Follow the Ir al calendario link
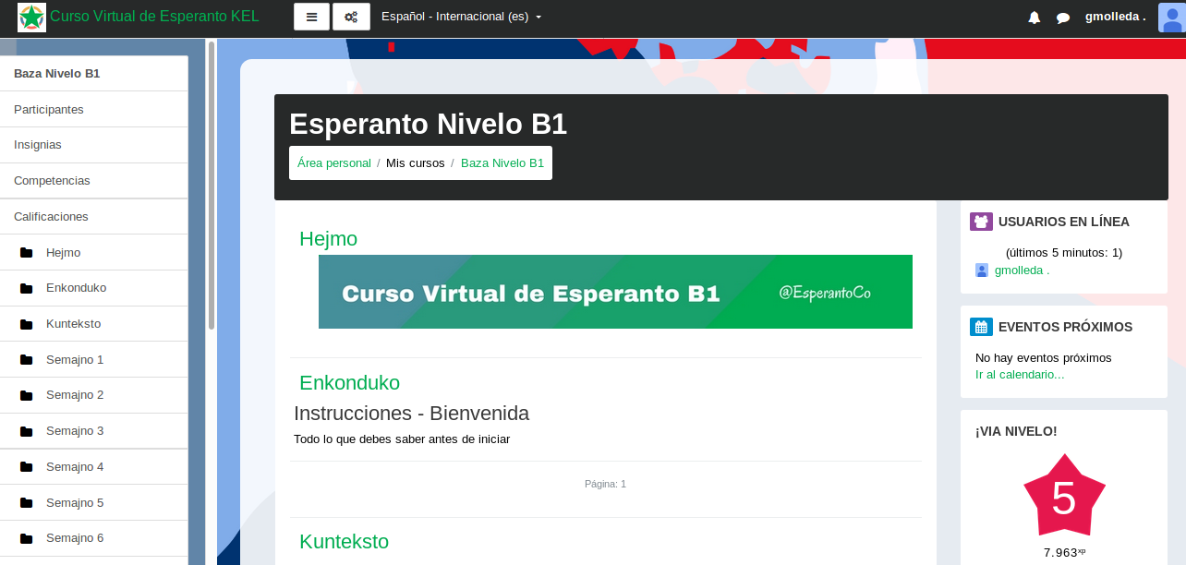1186x565 pixels. (1020, 375)
